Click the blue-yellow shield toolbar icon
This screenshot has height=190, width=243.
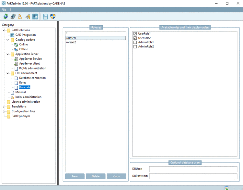(x=53, y=16)
